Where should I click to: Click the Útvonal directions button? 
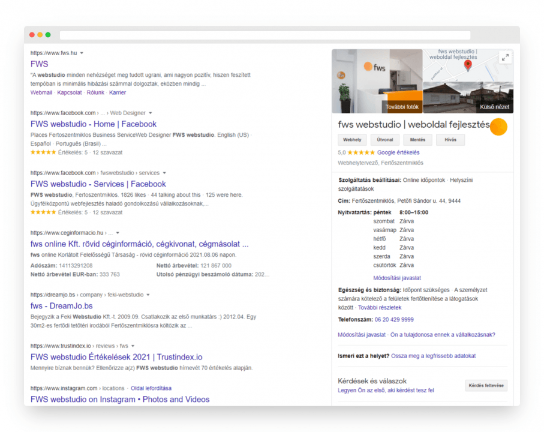point(385,140)
